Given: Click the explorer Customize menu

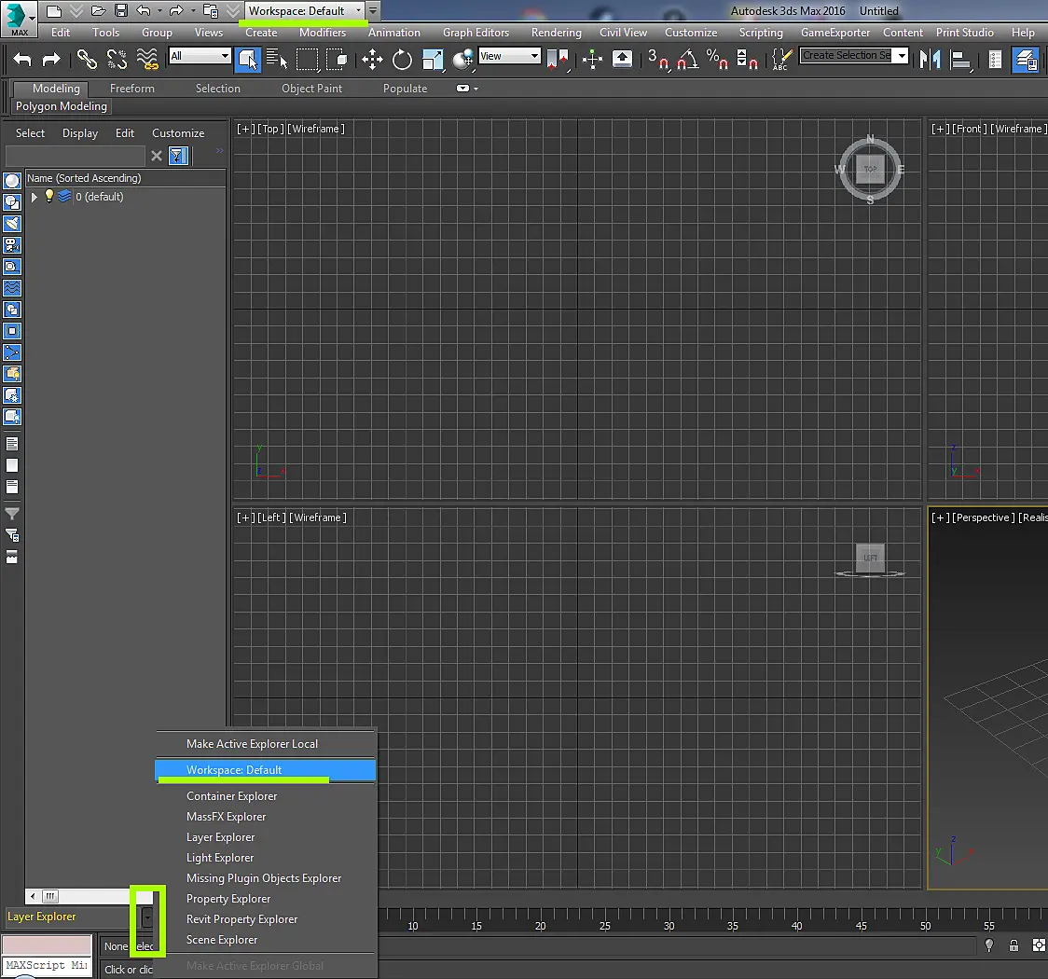Looking at the screenshot, I should click(x=178, y=133).
